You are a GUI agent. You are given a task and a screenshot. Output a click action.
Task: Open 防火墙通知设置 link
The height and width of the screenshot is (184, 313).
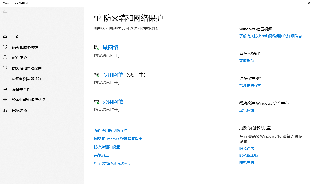pos(107,147)
